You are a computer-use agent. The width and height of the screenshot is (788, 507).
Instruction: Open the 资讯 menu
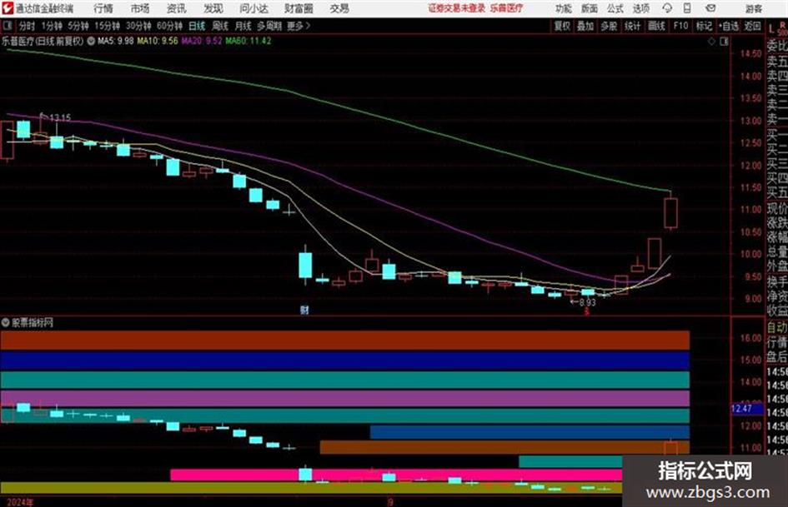point(176,8)
